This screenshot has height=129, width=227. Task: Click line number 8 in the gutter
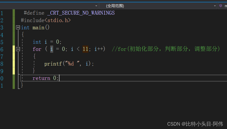point(2,64)
